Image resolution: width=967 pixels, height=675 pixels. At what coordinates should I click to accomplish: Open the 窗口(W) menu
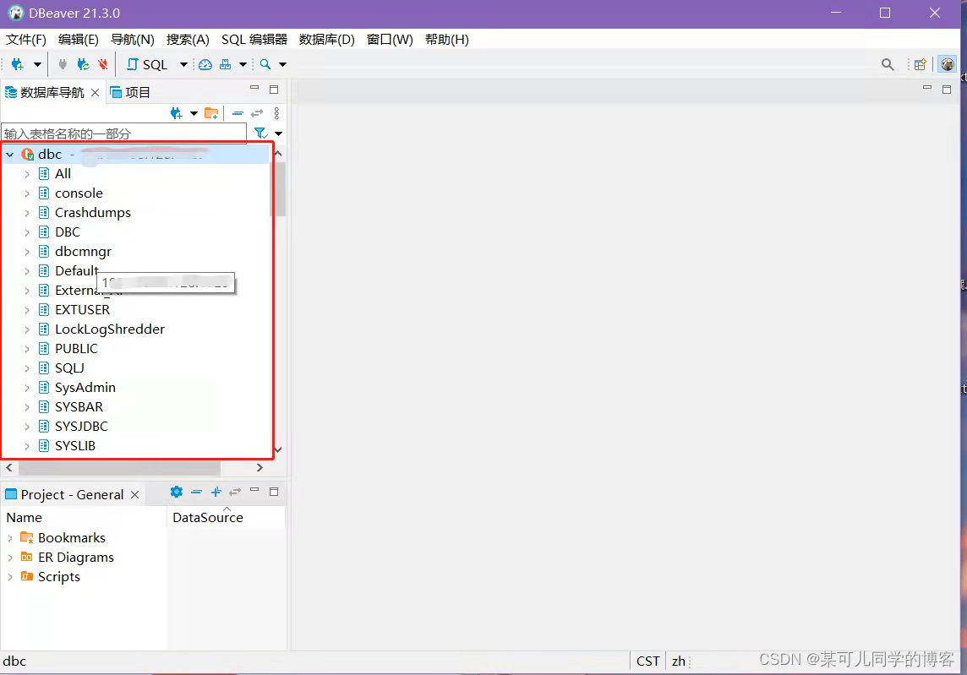click(x=389, y=39)
